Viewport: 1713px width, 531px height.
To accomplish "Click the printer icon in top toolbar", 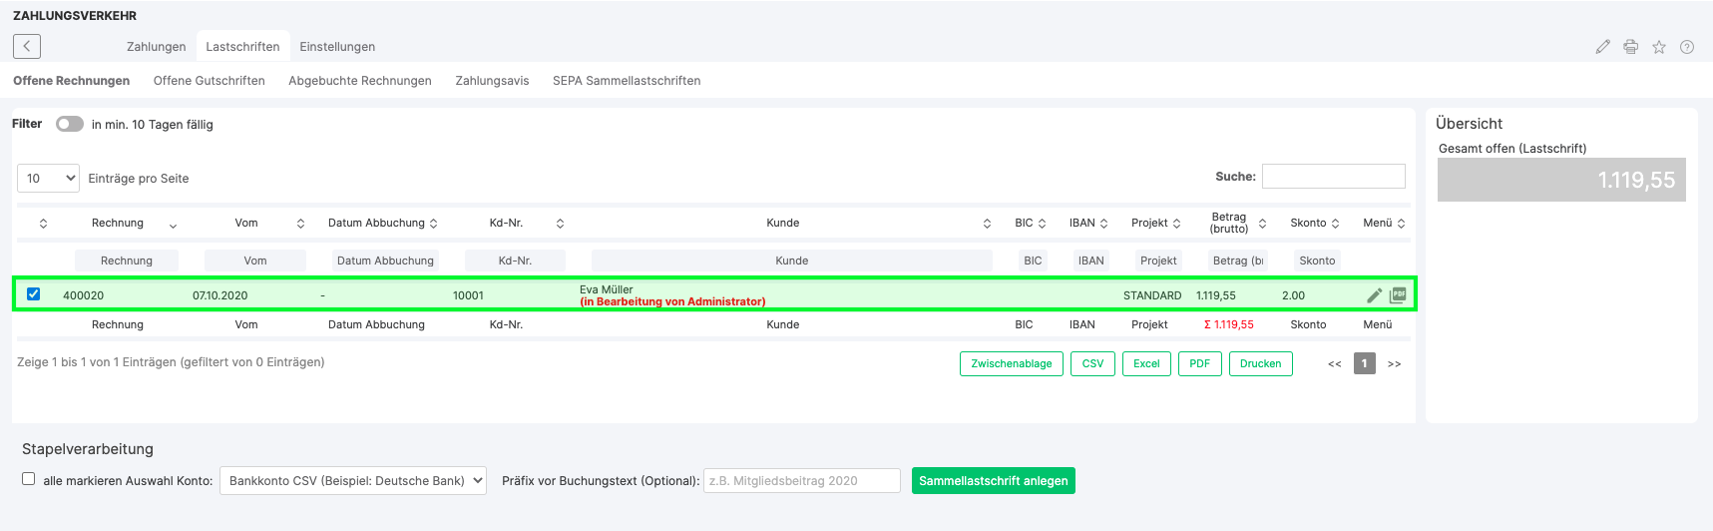I will click(x=1630, y=47).
